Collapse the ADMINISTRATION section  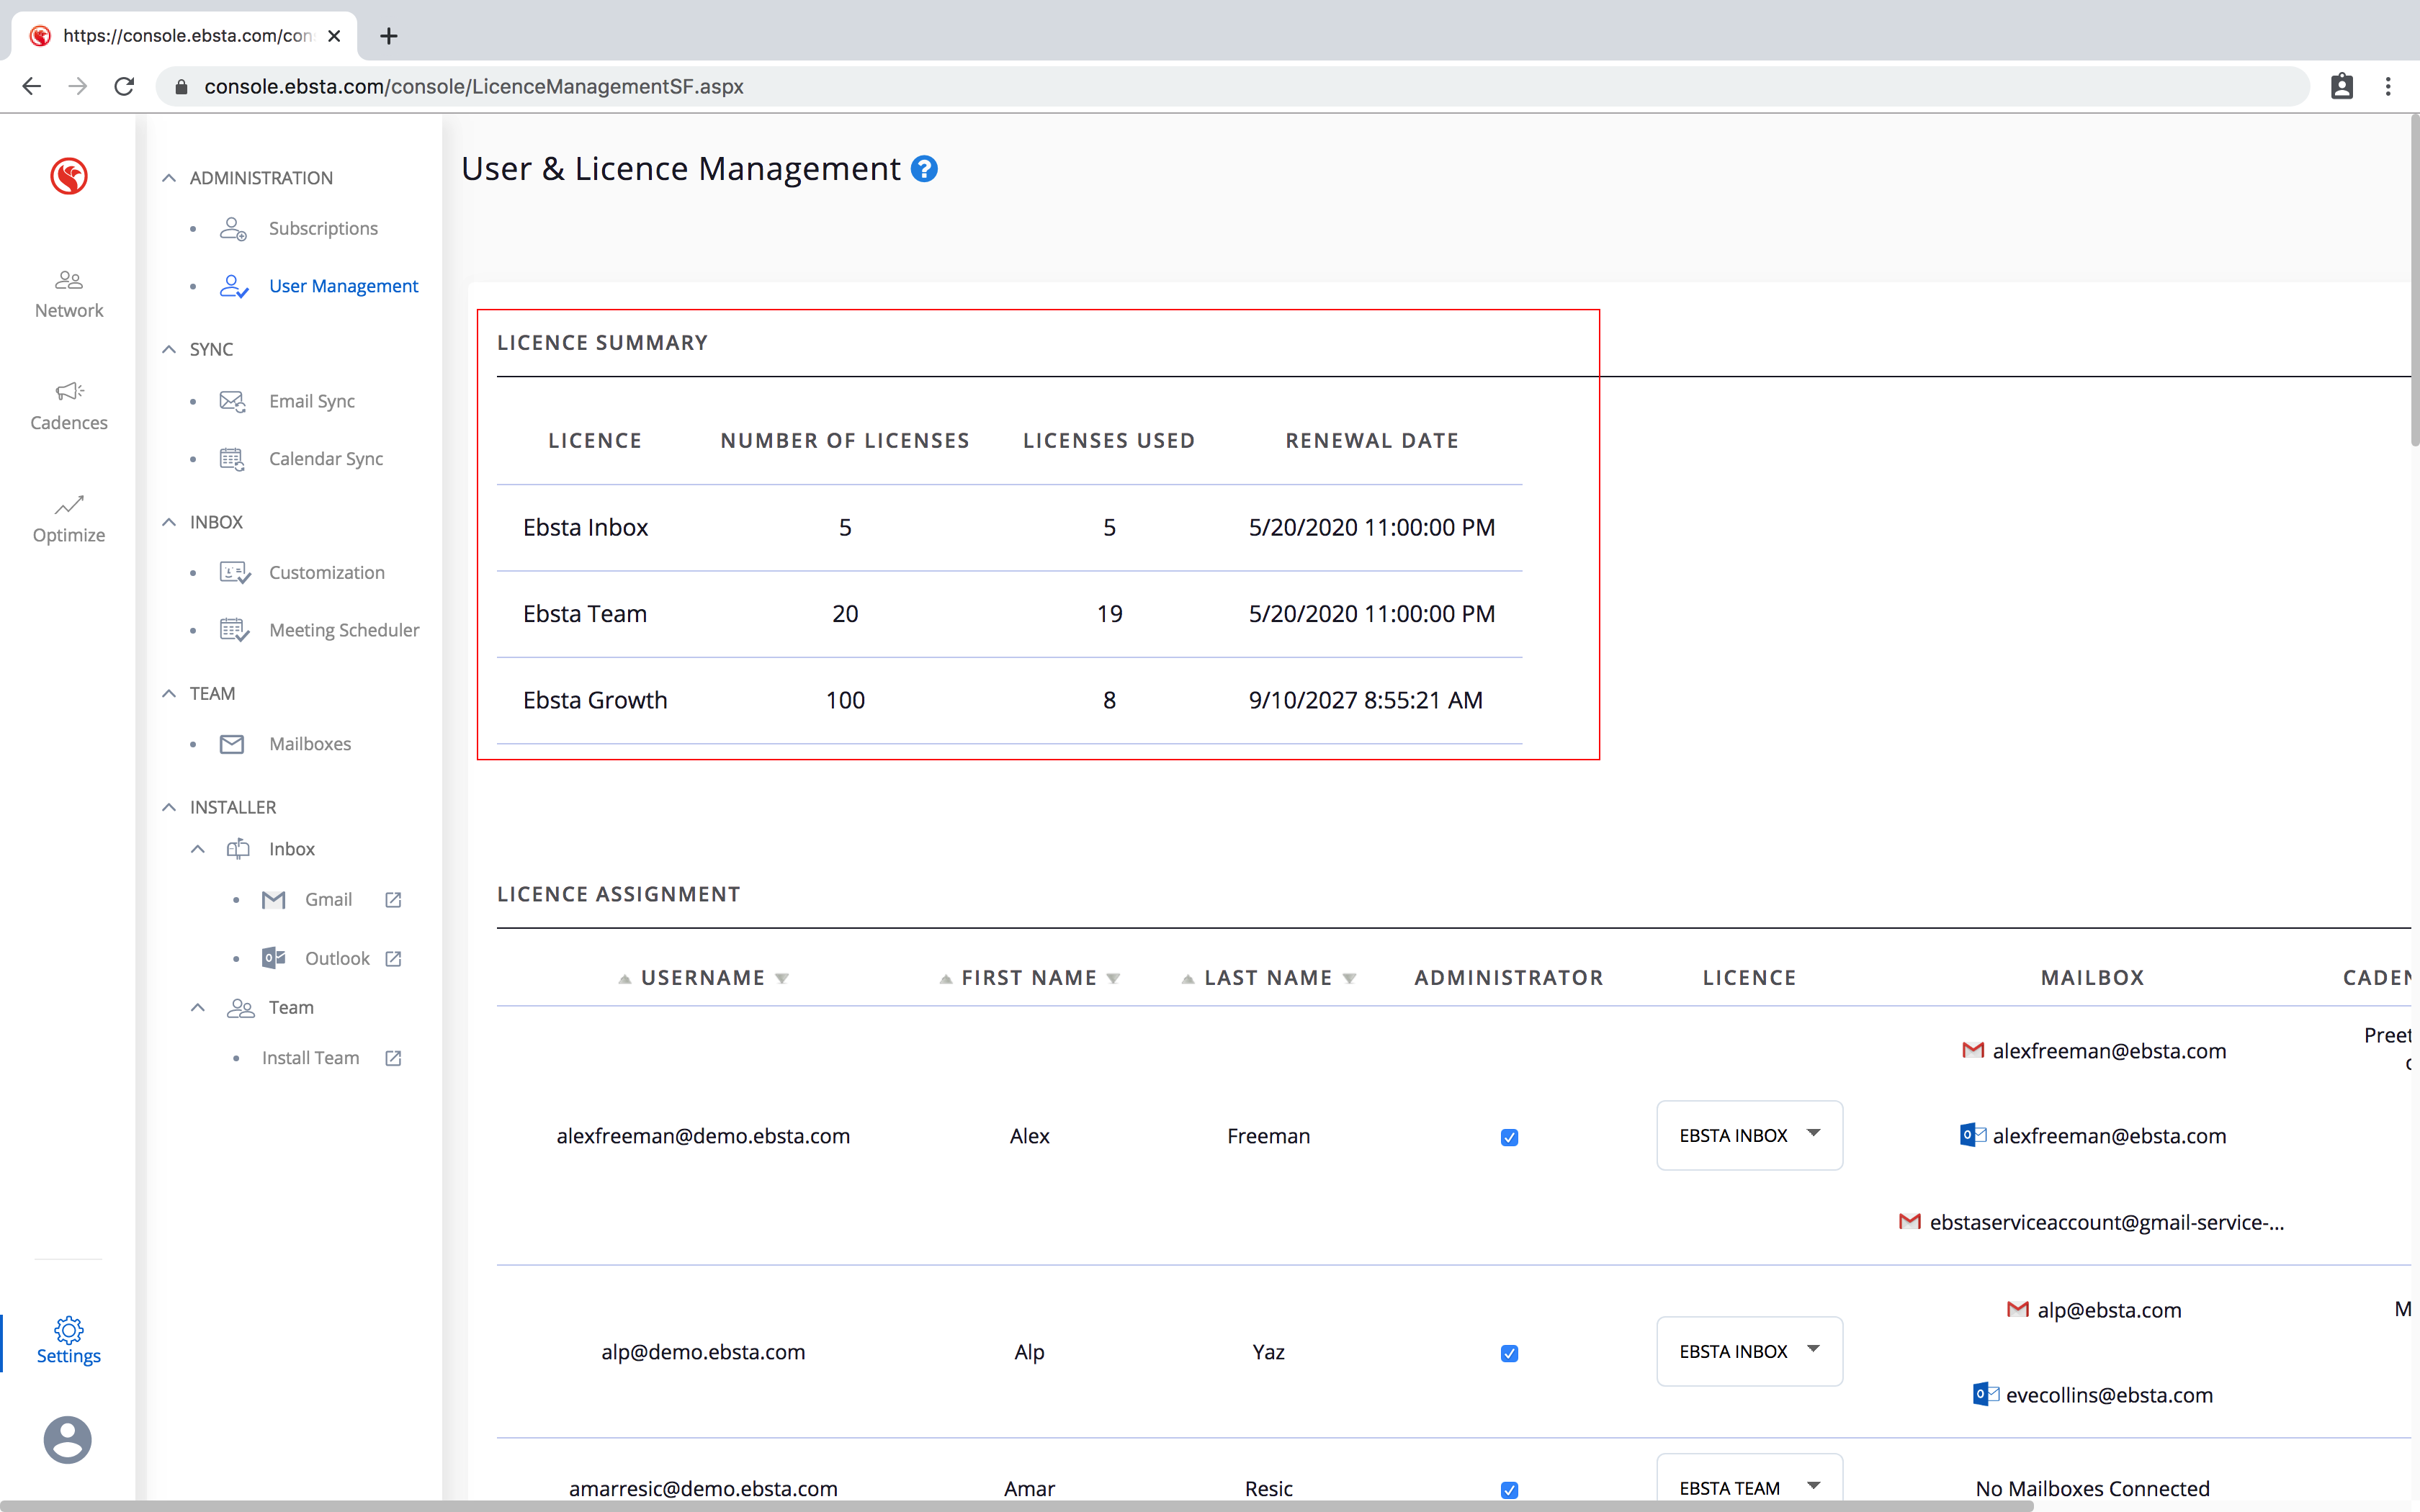[x=169, y=178]
